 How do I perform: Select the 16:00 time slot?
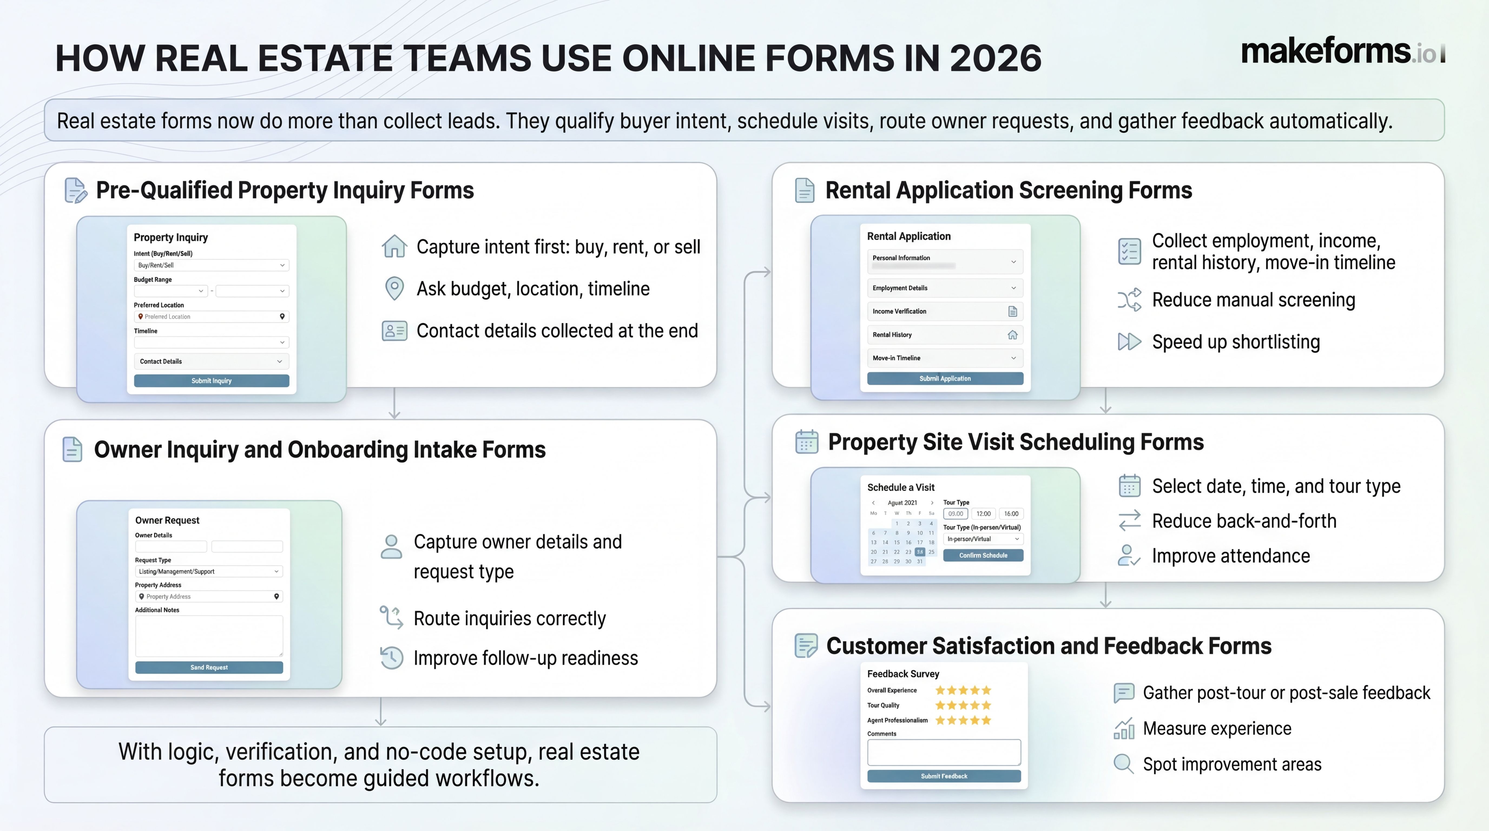pos(1011,514)
